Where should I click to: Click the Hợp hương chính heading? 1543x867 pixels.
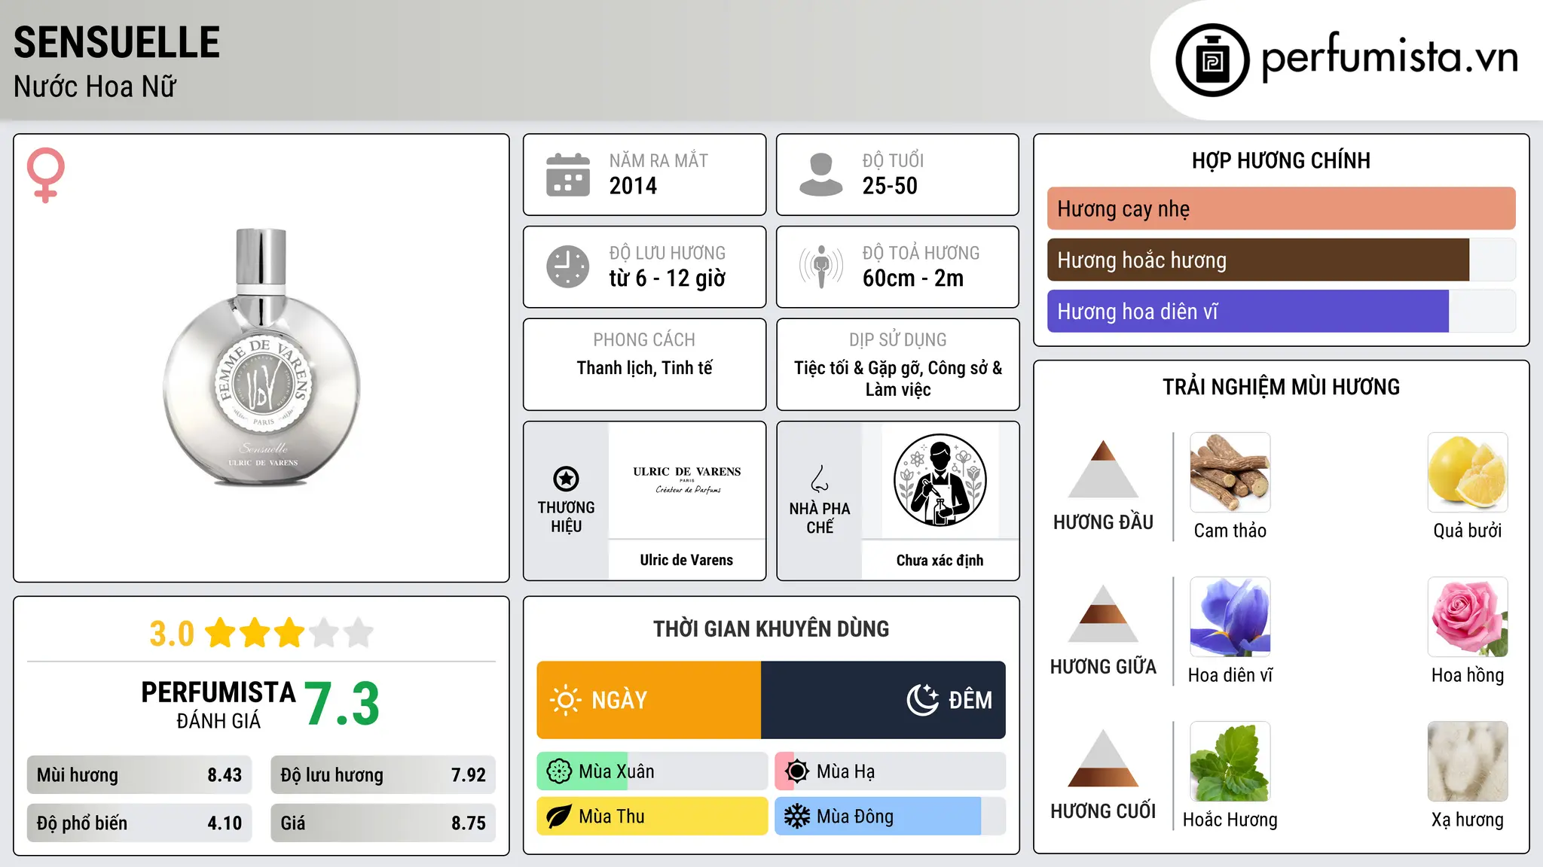(1281, 160)
